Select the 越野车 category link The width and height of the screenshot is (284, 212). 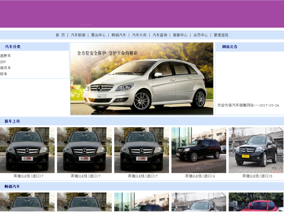(6, 56)
